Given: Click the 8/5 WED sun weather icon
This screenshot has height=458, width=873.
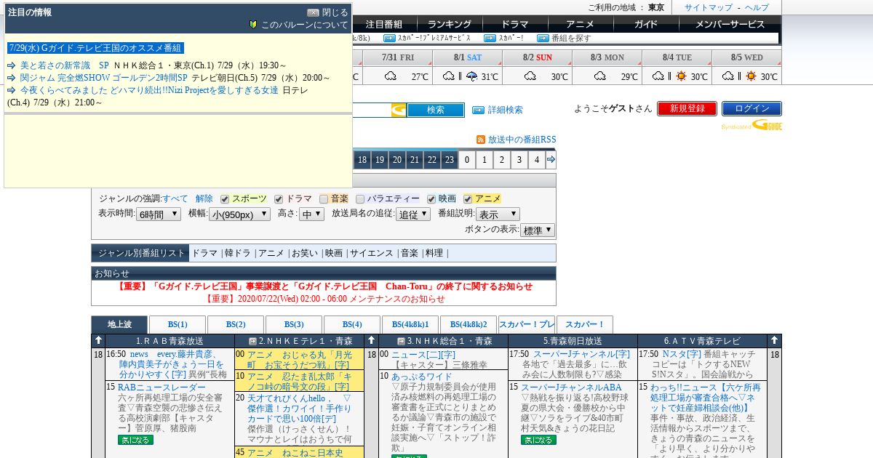Looking at the screenshot, I should 751,76.
